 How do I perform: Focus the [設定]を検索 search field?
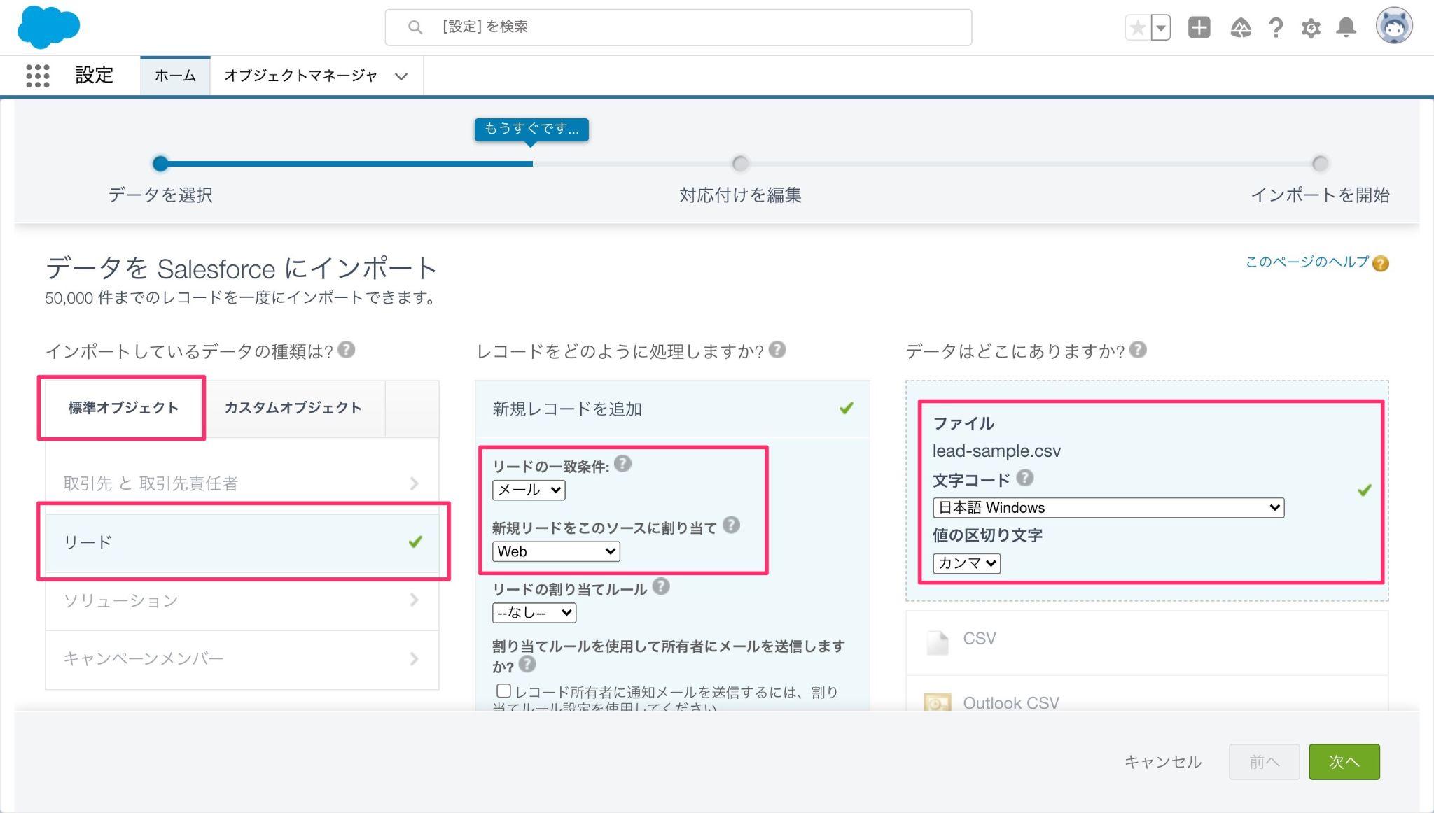point(678,27)
